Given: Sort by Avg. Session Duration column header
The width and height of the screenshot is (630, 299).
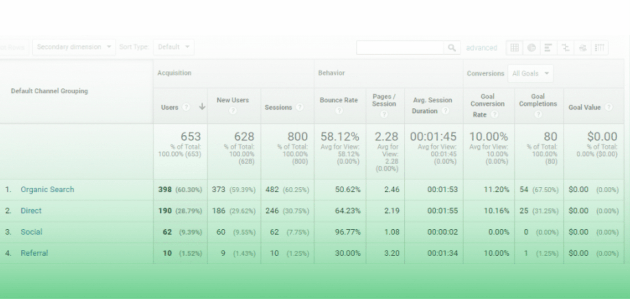Looking at the screenshot, I should click(432, 105).
